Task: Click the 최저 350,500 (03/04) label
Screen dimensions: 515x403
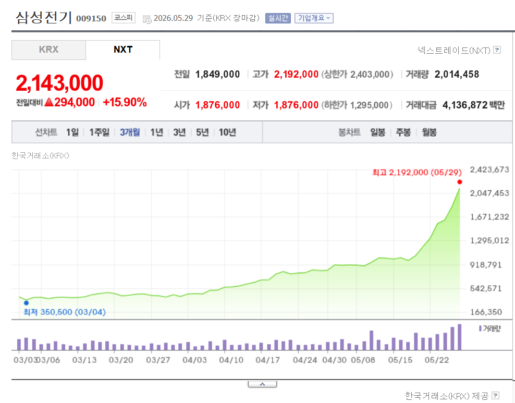Action: click(65, 312)
